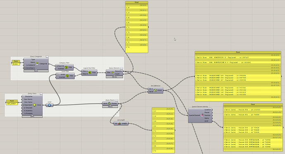285x154 pixels.
Task: Click the Levels input marker on Level Filter
Action: tap(57, 75)
